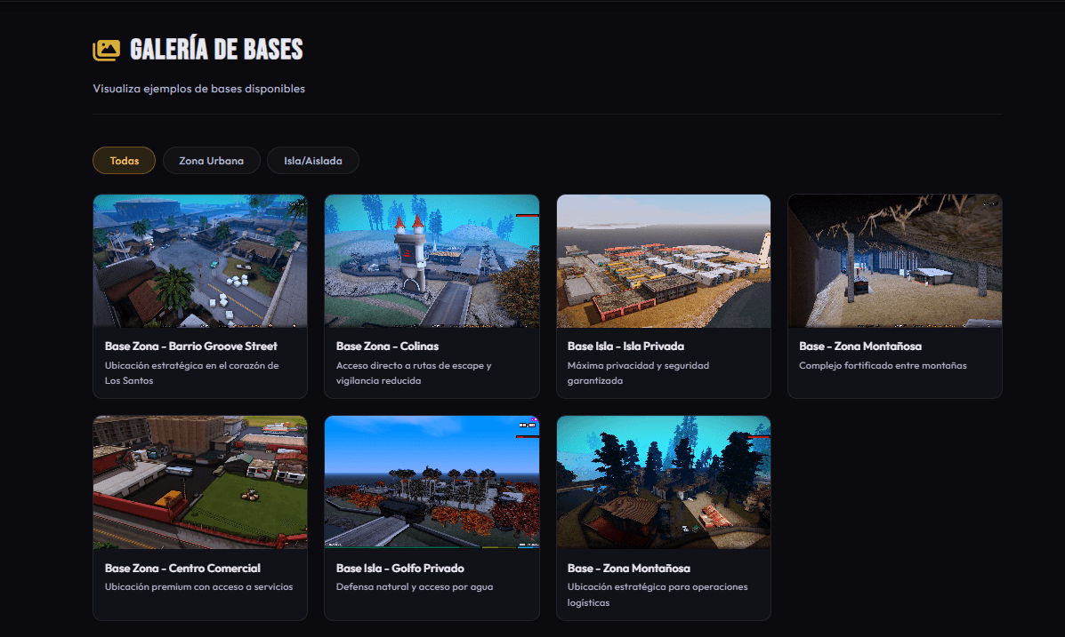Click the title Base Zona - Centro Comercial
Viewport: 1065px width, 637px height.
click(x=182, y=568)
